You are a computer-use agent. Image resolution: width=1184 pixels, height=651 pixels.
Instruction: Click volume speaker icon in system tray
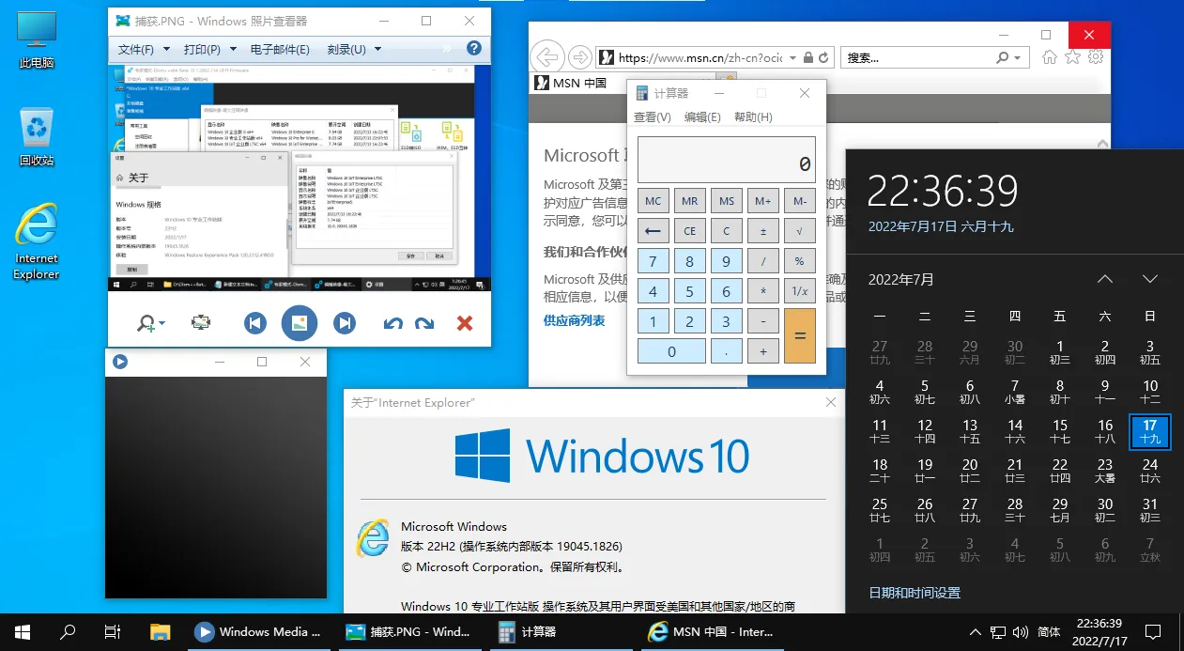pos(1021,632)
